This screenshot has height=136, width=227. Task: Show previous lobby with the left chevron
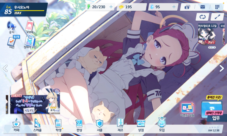point(5,68)
